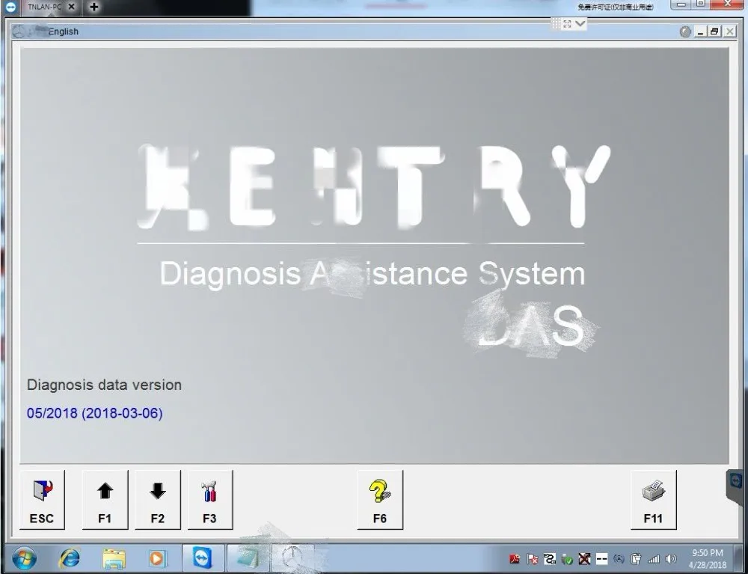Click the F1 up arrow button

click(105, 500)
